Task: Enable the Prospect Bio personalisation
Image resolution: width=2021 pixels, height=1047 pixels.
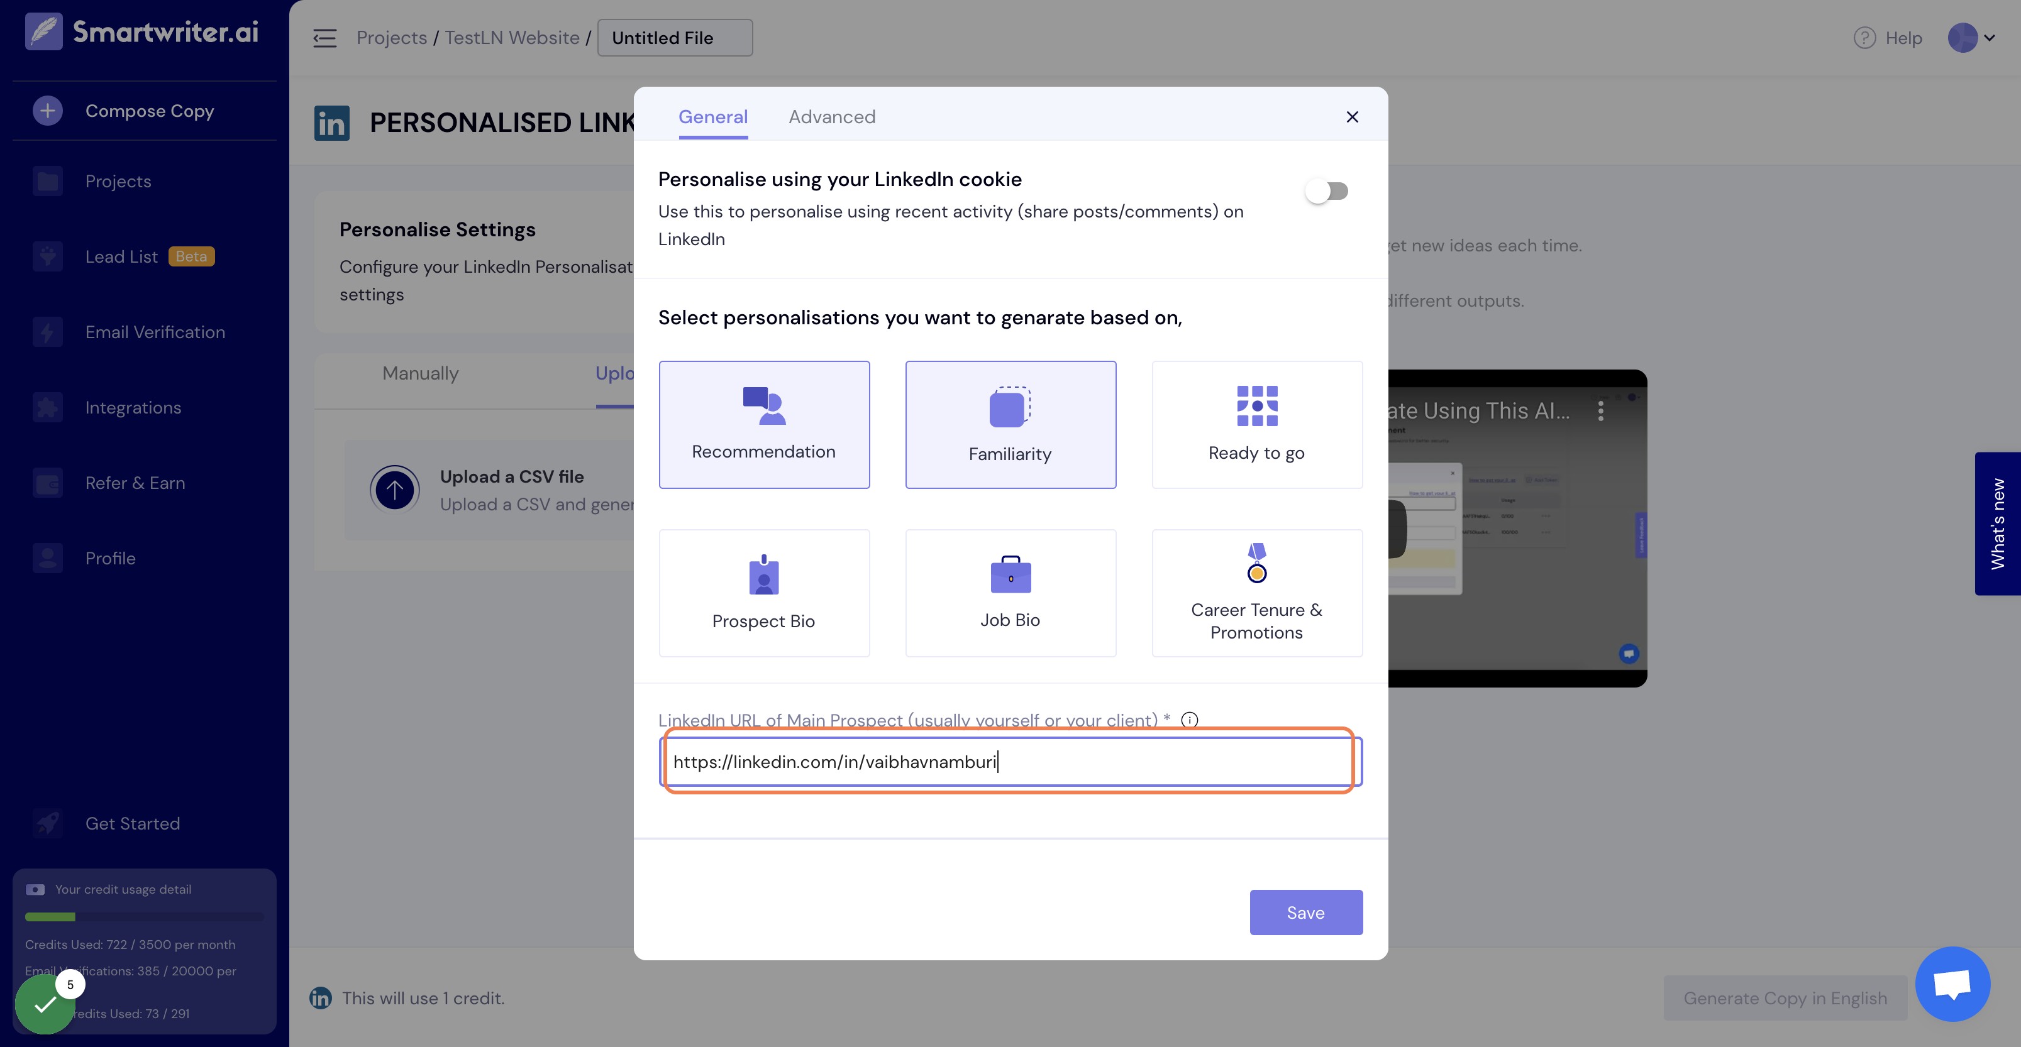Action: tap(764, 593)
